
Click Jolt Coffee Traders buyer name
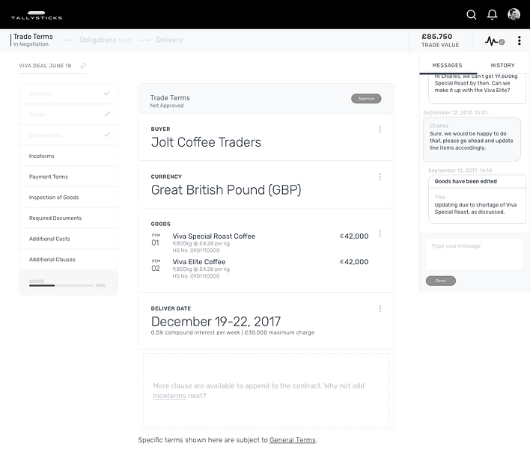(206, 142)
